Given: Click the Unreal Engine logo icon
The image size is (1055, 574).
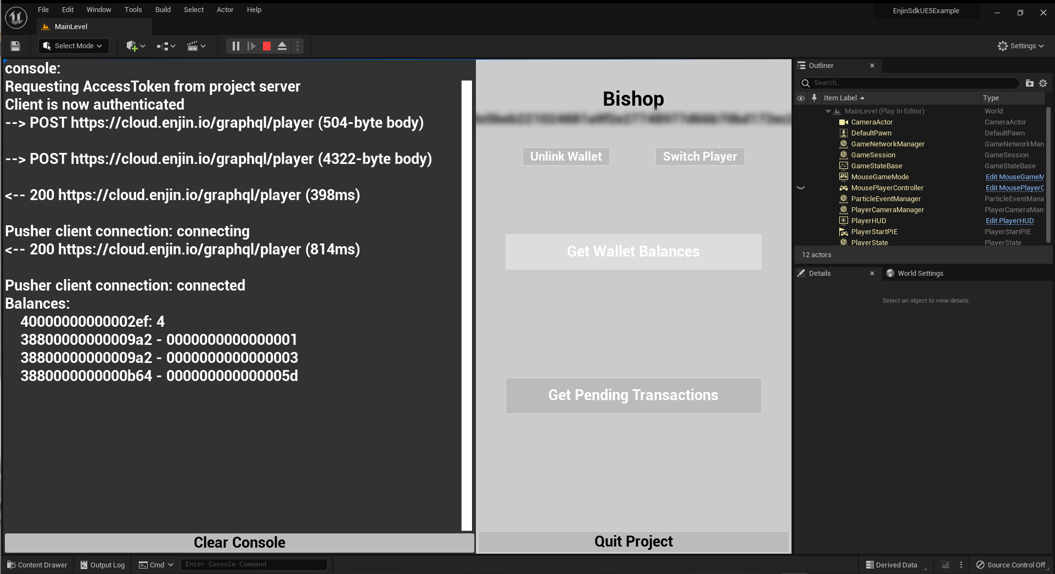Looking at the screenshot, I should click(16, 18).
